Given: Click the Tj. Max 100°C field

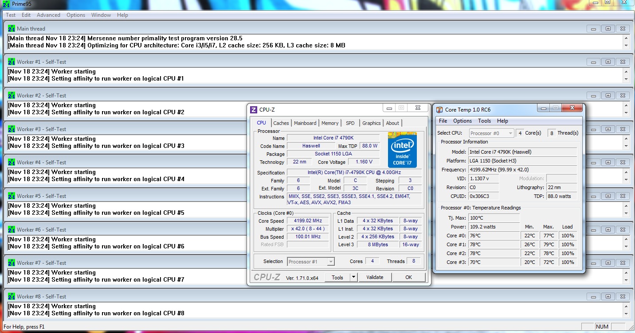Looking at the screenshot, I should pyautogui.click(x=494, y=218).
